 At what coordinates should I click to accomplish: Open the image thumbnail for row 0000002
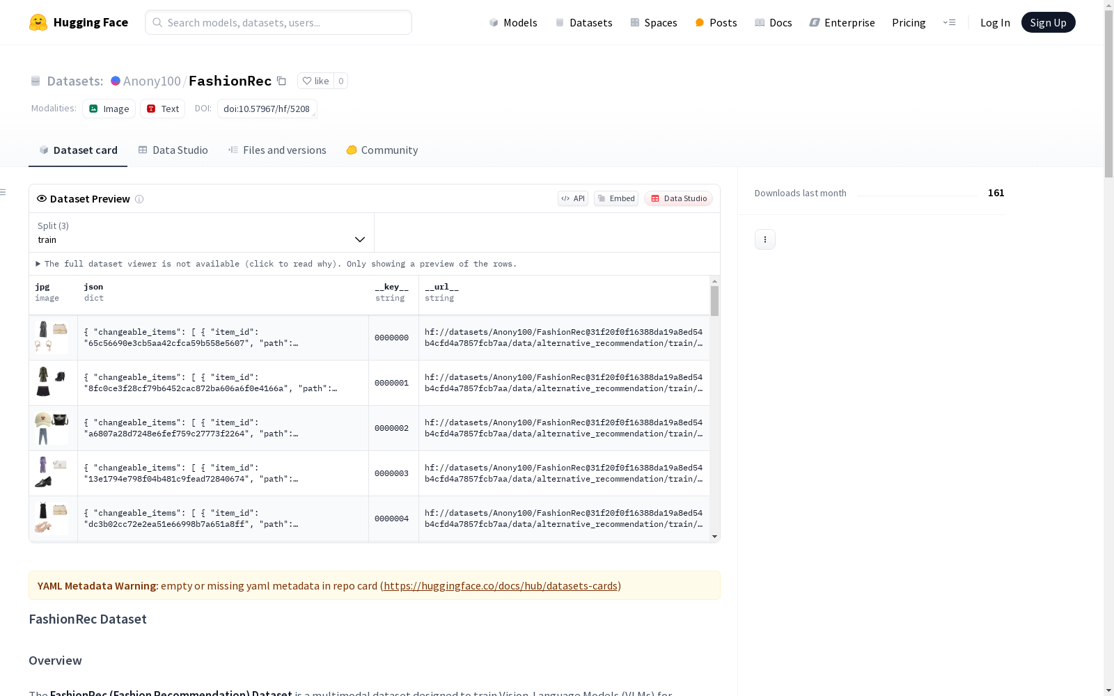52,428
